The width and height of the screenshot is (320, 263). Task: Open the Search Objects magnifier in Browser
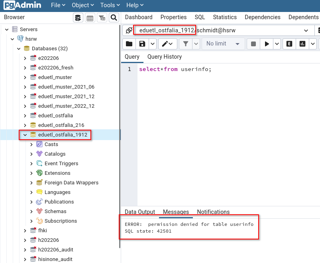pyautogui.click(x=114, y=18)
